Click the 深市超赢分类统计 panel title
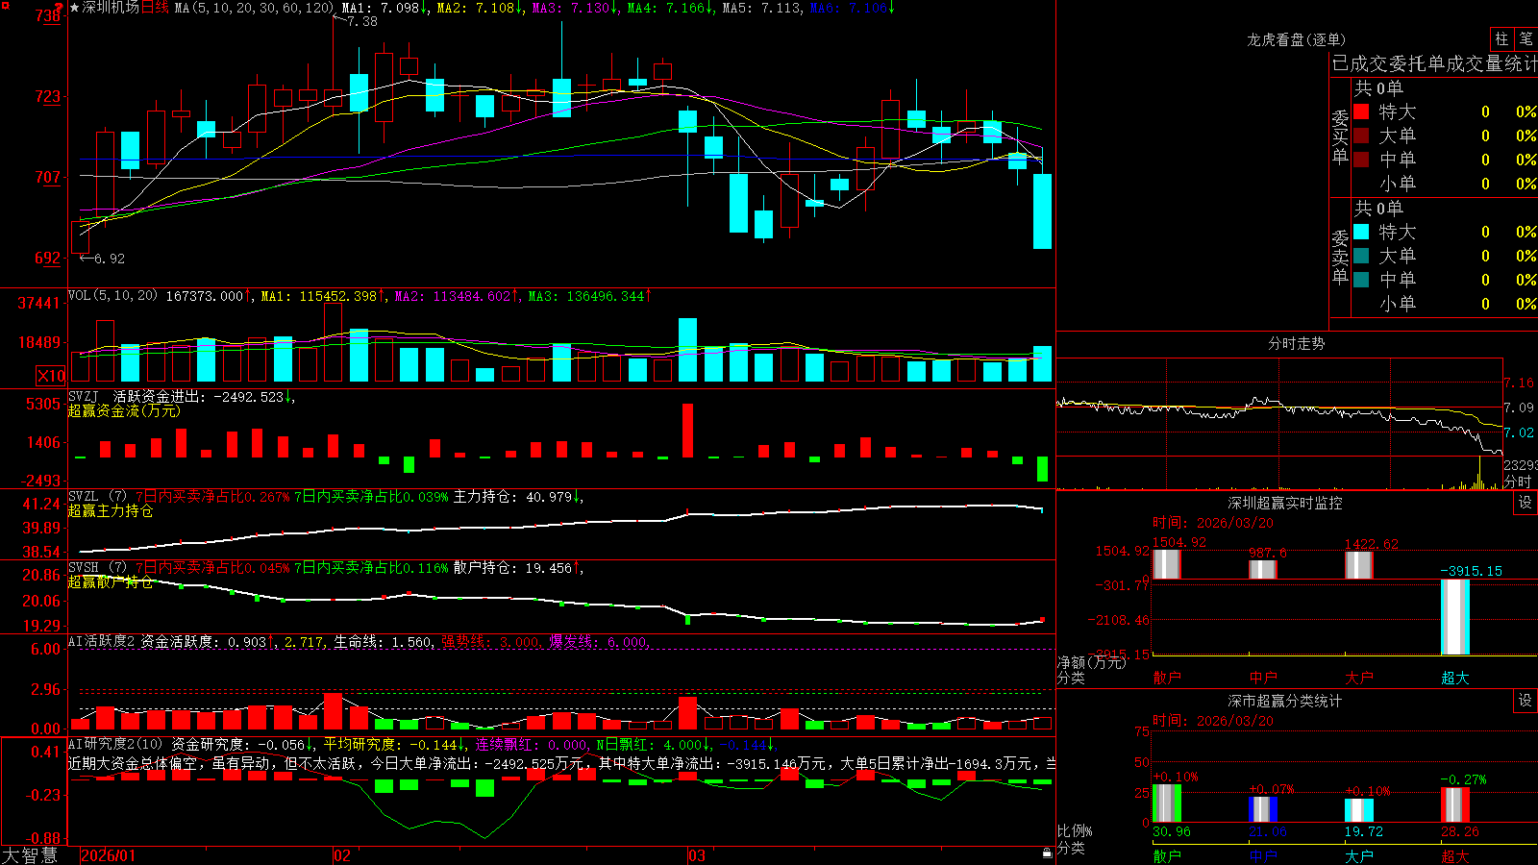This screenshot has width=1538, height=865. point(1284,701)
